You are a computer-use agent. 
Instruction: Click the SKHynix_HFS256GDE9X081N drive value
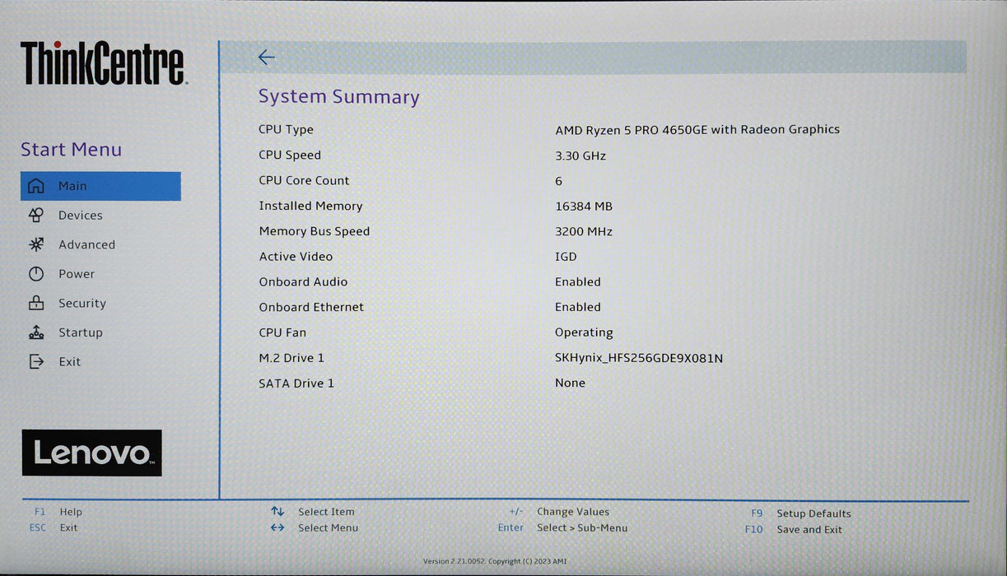click(x=639, y=358)
